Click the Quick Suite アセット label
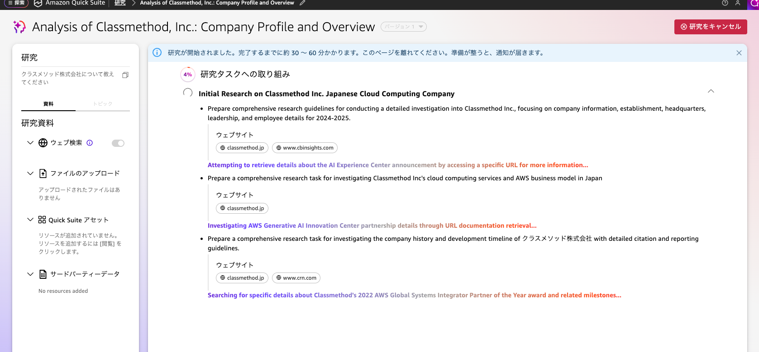 tap(79, 220)
